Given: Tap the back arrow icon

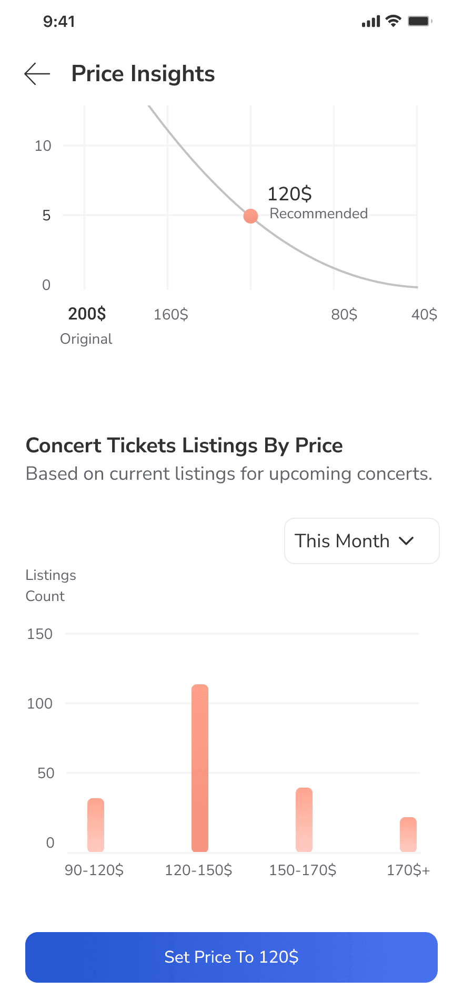Looking at the screenshot, I should [x=37, y=74].
